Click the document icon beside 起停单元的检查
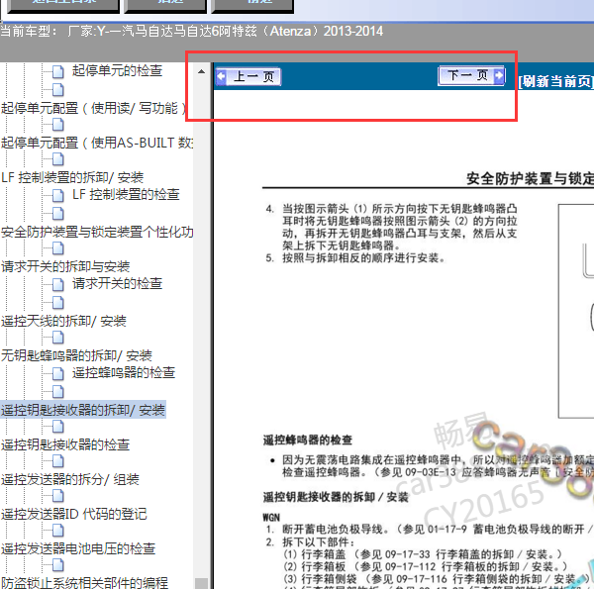The width and height of the screenshot is (594, 589). click(x=58, y=71)
